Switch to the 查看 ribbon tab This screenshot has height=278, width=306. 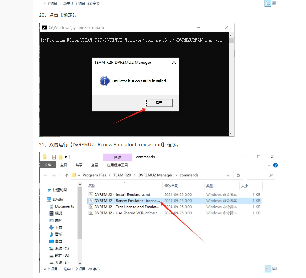(94, 165)
